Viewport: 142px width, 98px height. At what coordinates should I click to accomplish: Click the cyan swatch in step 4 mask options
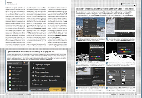point(125,49)
